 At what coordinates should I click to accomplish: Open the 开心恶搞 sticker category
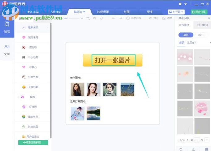click(32, 57)
